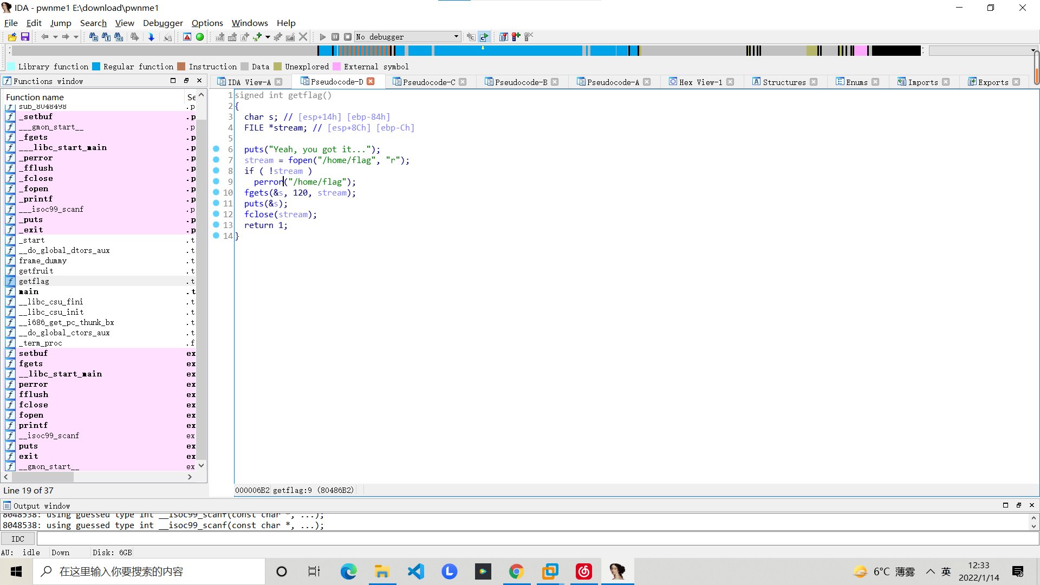
Task: Click the green S plus struct icon
Action: tap(257, 37)
